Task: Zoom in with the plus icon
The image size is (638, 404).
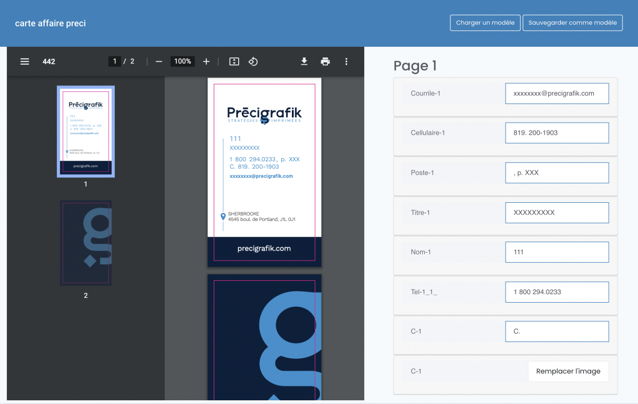Action: coord(206,62)
